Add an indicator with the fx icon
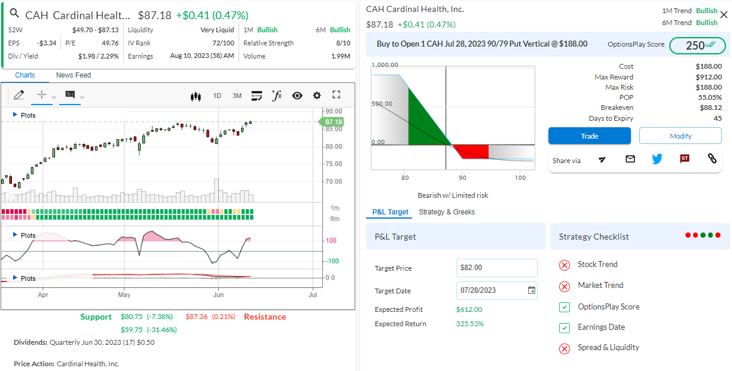732x371 pixels. point(276,95)
